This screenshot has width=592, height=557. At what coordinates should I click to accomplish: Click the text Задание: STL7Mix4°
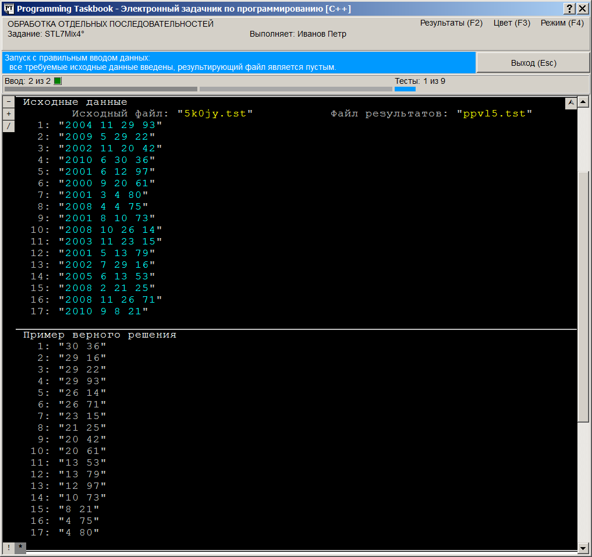click(45, 34)
